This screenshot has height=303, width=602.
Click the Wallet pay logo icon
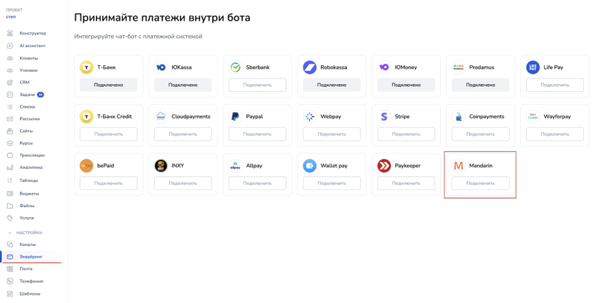point(309,166)
